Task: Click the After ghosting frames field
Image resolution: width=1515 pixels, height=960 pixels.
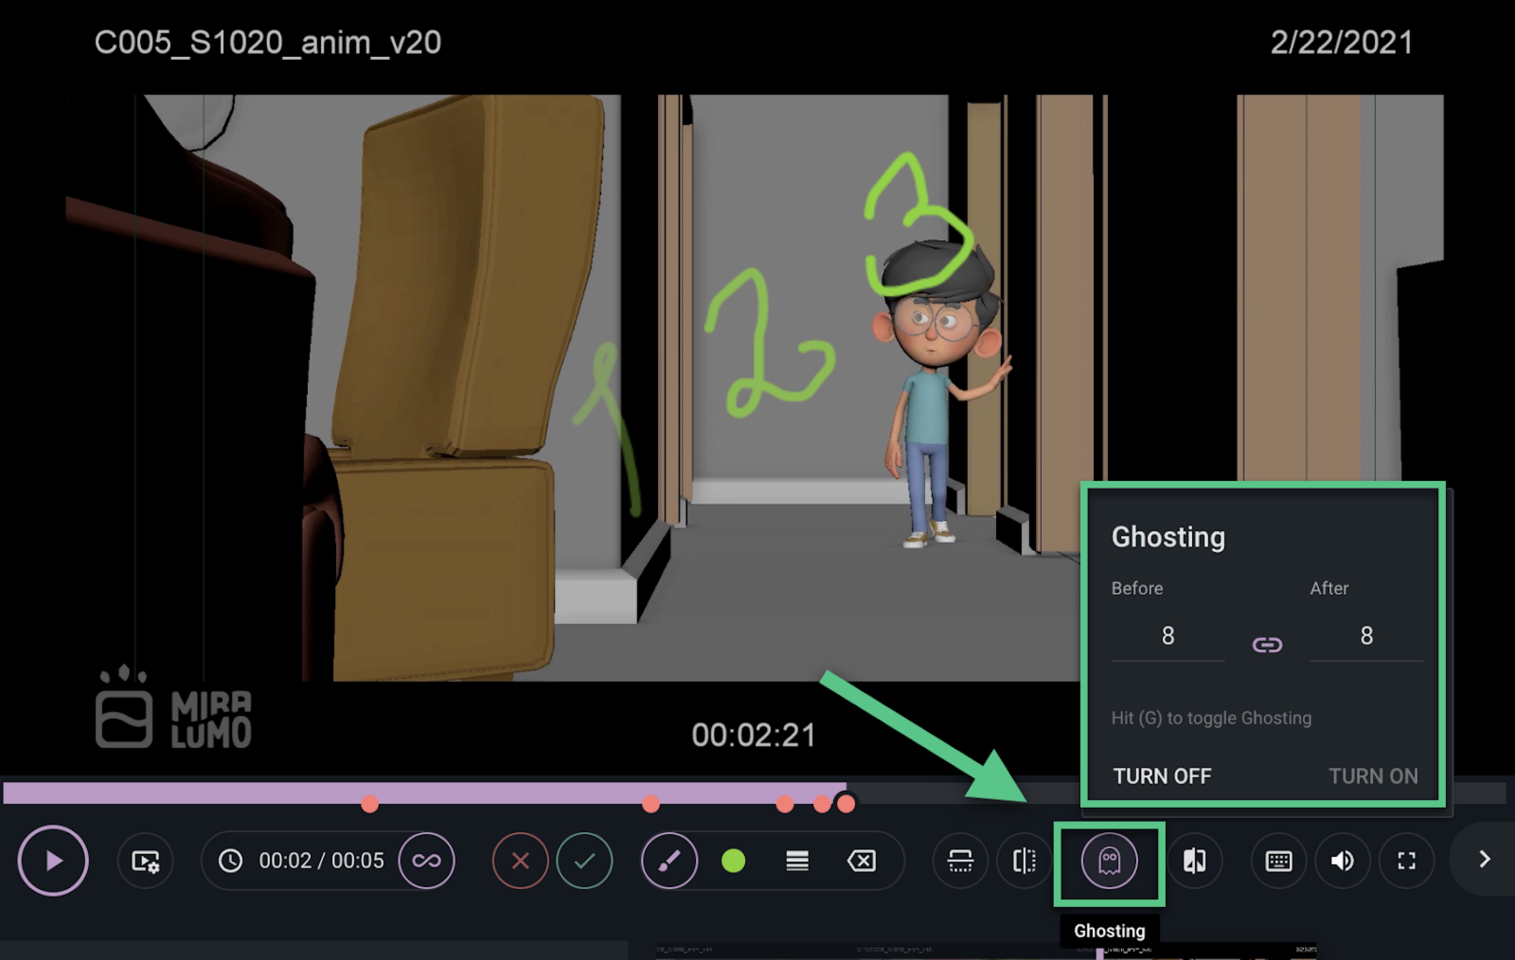Action: click(1366, 636)
